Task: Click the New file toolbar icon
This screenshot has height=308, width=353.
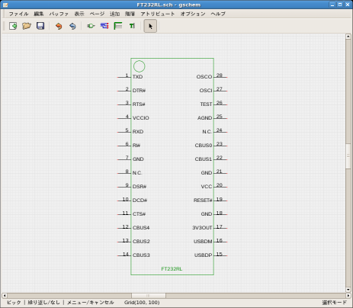Action: click(13, 26)
